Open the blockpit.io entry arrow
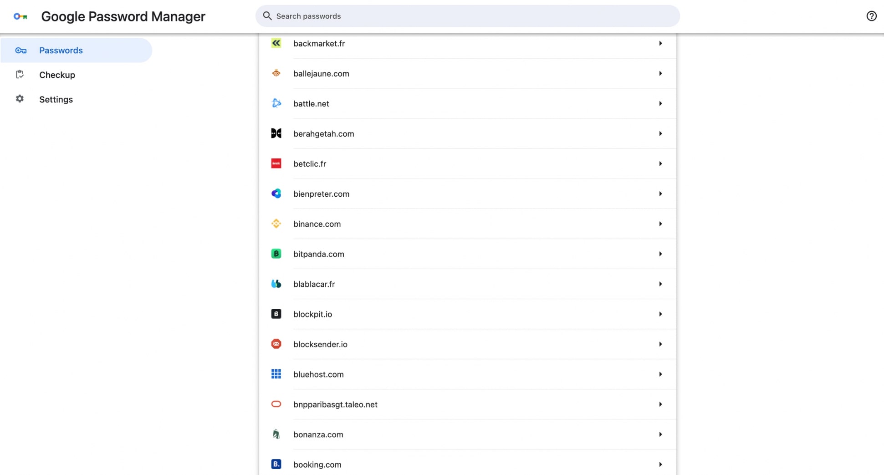This screenshot has width=884, height=475. pos(660,314)
